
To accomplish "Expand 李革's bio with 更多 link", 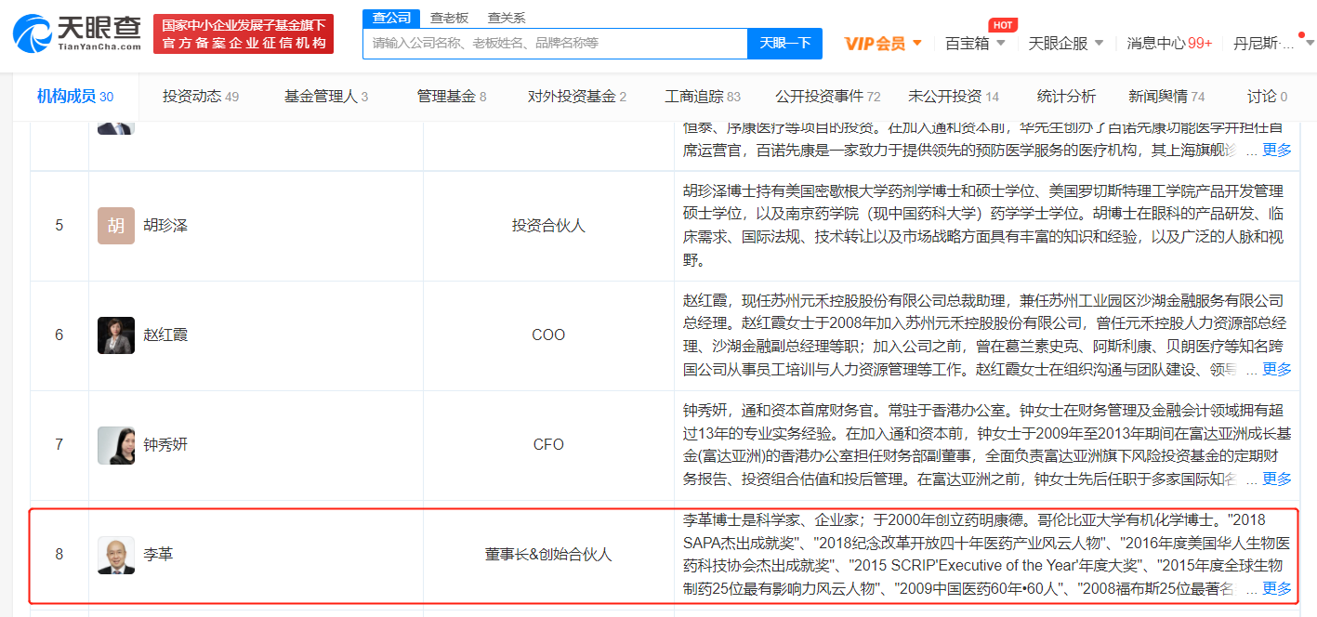I will tap(1276, 588).
